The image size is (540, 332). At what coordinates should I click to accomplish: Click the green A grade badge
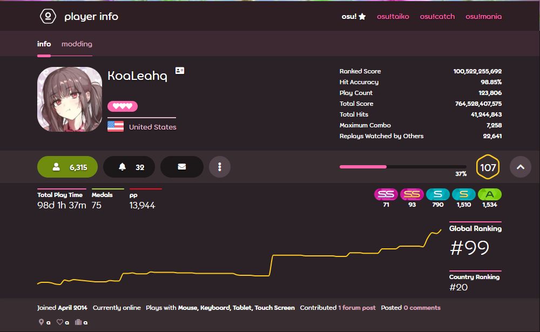tap(489, 194)
